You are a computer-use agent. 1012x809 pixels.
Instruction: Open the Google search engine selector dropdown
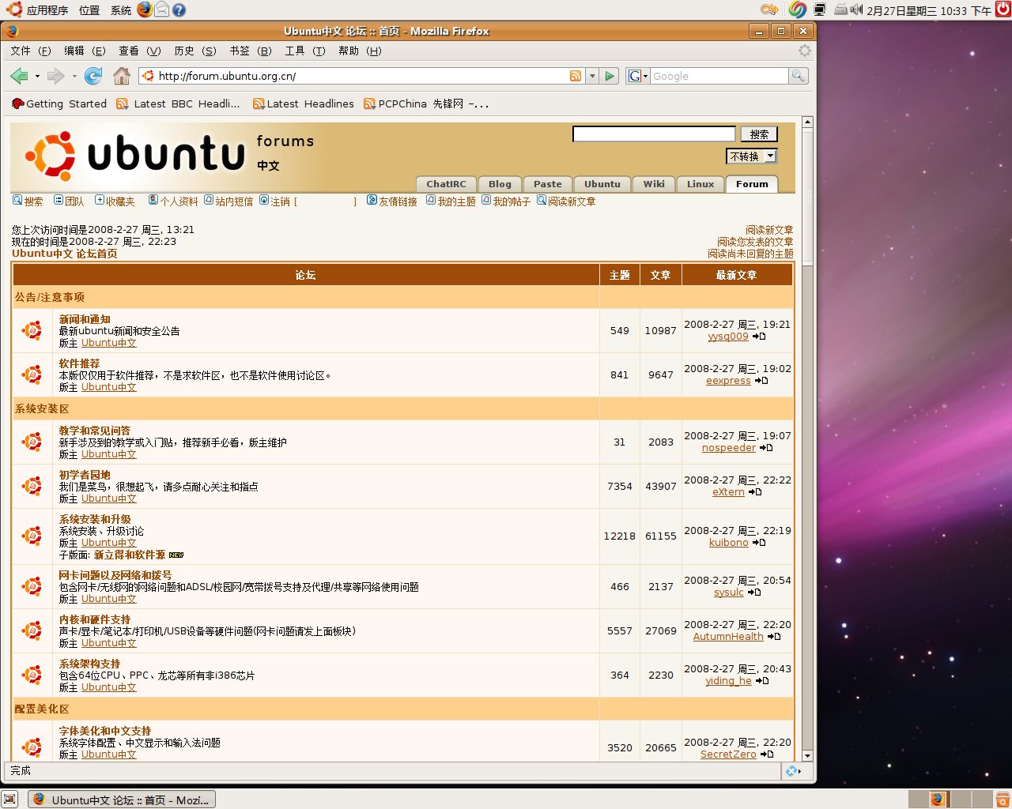(x=638, y=76)
